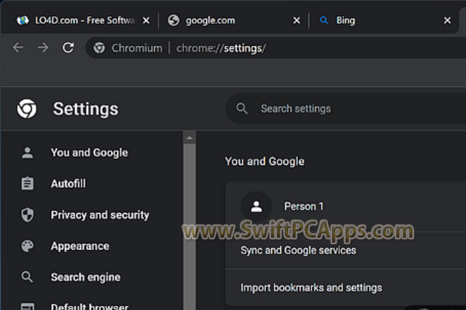The height and width of the screenshot is (310, 466).
Task: Click the sidebar scrollbar up arrow
Action: (189, 138)
